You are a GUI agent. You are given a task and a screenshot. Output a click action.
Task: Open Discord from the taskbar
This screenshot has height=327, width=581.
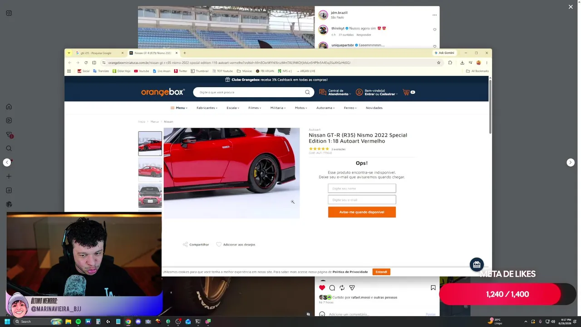138,322
